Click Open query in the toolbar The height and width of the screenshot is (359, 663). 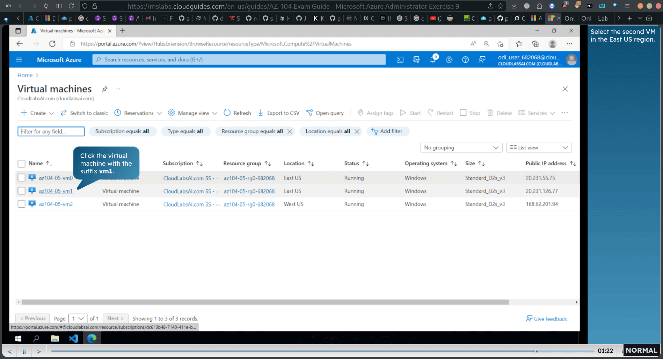pyautogui.click(x=325, y=113)
